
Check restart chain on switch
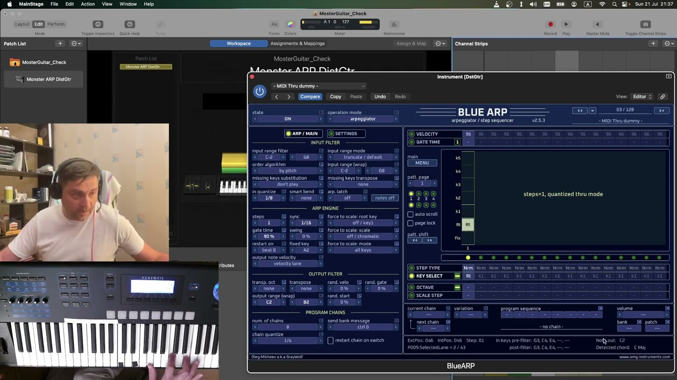pos(331,340)
